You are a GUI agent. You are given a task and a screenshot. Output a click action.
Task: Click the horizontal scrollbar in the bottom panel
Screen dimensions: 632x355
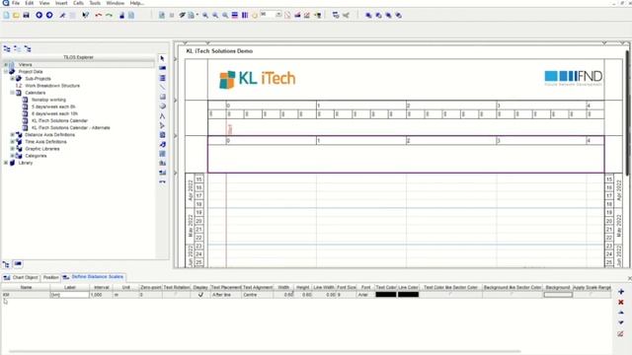265,351
